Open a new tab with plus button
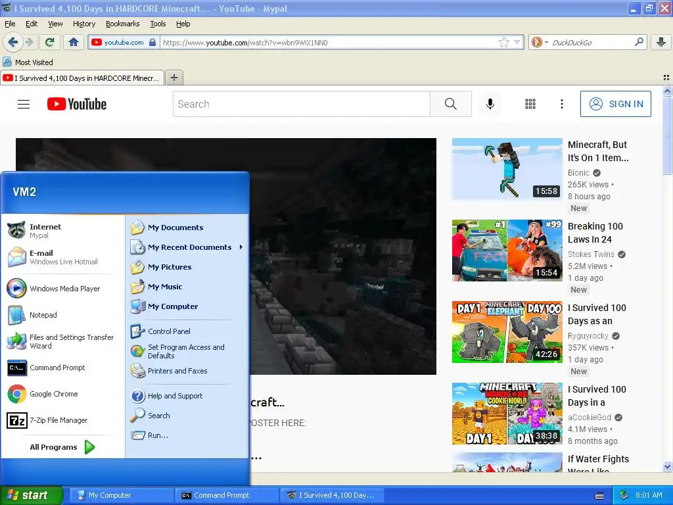673x505 pixels. (174, 78)
